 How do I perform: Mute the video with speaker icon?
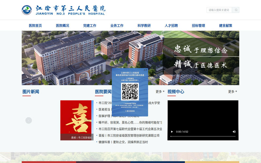[x=234, y=132]
